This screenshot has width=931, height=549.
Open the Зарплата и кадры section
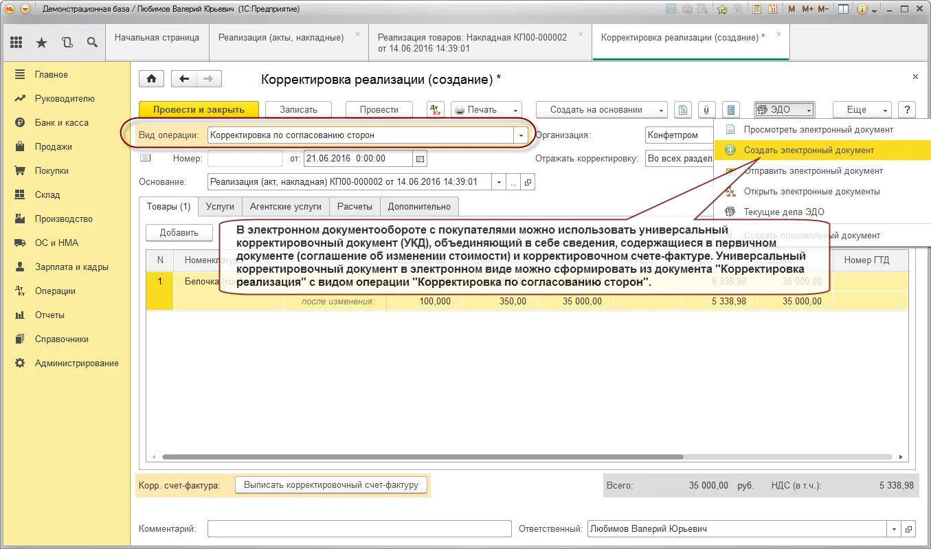pyautogui.click(x=71, y=267)
